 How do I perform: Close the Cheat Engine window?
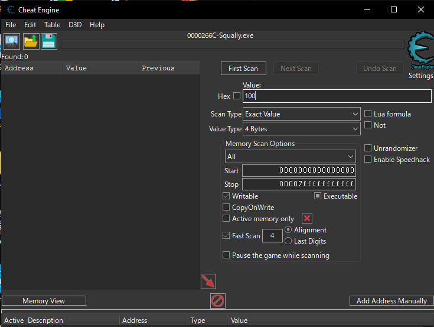420,9
